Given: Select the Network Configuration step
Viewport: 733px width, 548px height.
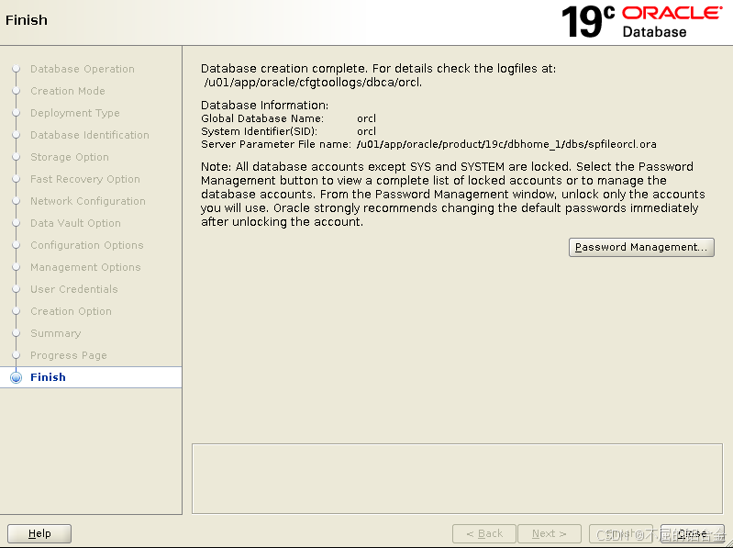Looking at the screenshot, I should point(88,201).
